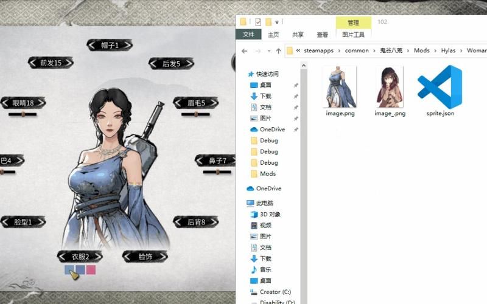The height and width of the screenshot is (304, 487).
Task: Click the left arrow beside 前发15
Action: (x=33, y=63)
